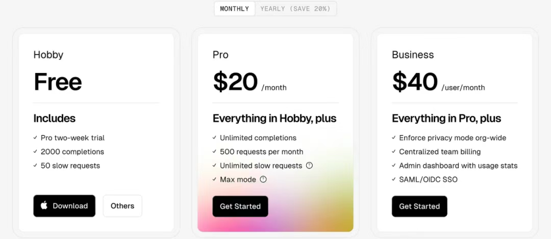The width and height of the screenshot is (551, 239).
Task: Get Started with the Pro plan
Action: (x=240, y=206)
